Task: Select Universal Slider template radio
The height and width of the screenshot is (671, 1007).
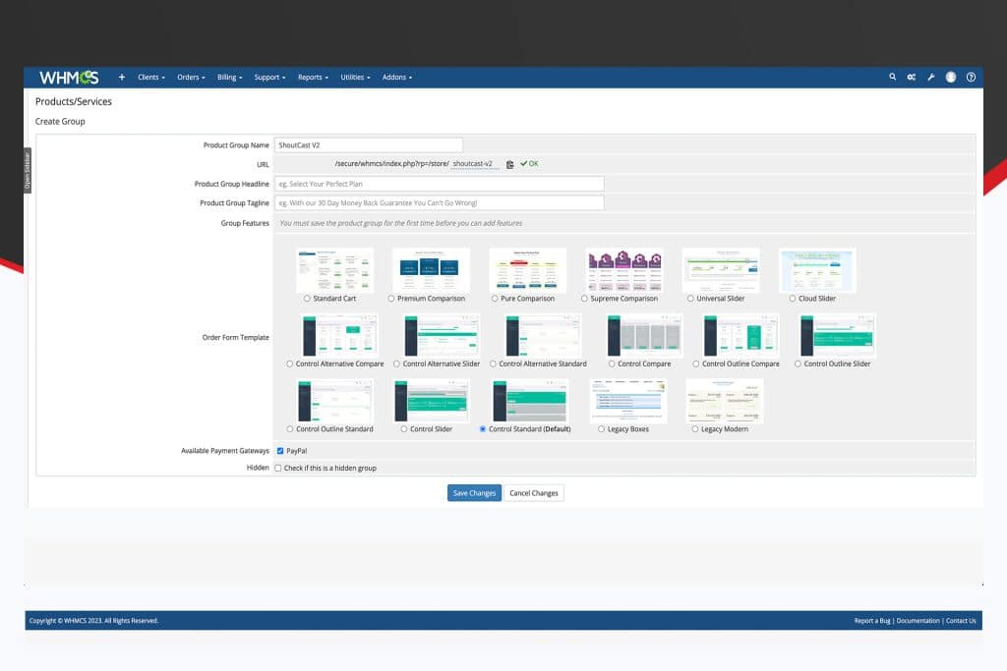Action: point(690,299)
